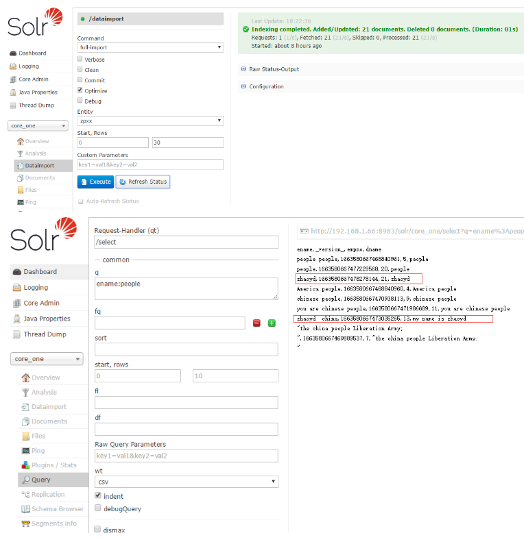Click Schema Browser book icon
This screenshot has width=524, height=540.
coord(25,509)
